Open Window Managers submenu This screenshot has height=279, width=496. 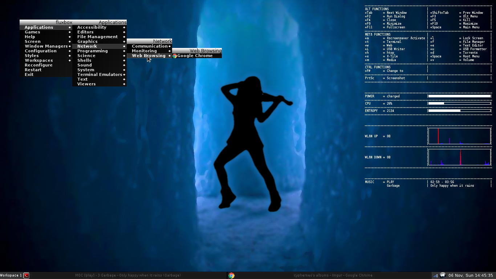46,46
